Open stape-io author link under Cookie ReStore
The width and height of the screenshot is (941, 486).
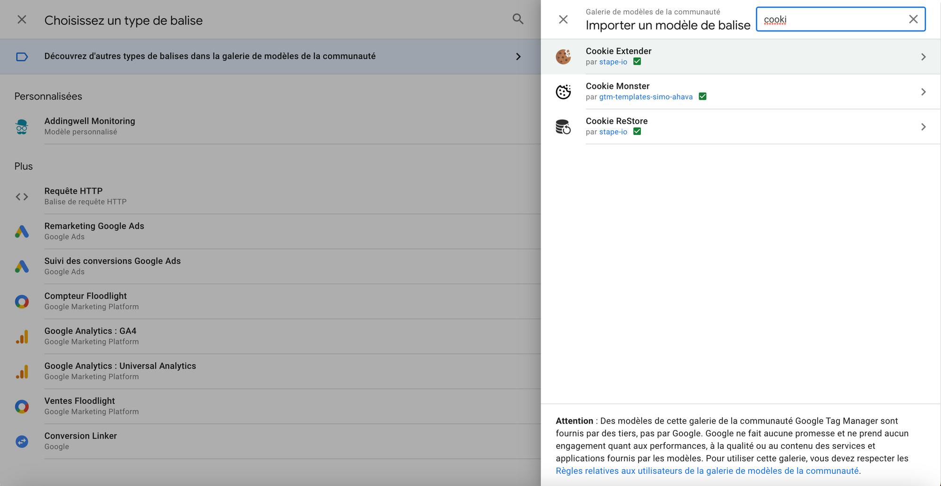tap(613, 132)
